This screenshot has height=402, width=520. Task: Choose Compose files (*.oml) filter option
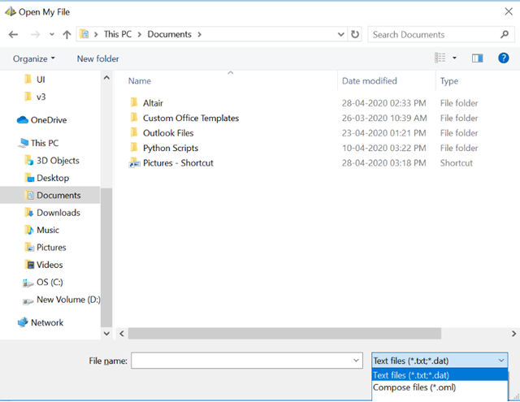tap(414, 387)
